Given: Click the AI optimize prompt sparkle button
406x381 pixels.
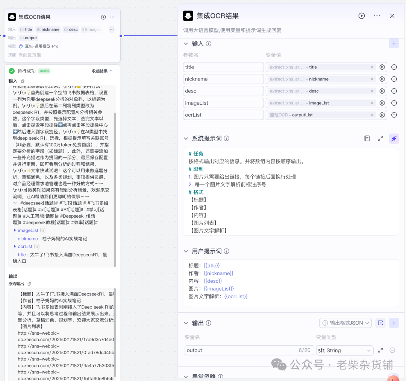Looking at the screenshot, I should click(x=394, y=139).
